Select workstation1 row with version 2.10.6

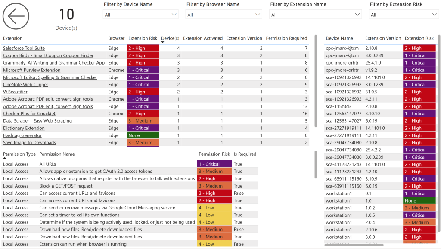[x=380, y=230]
